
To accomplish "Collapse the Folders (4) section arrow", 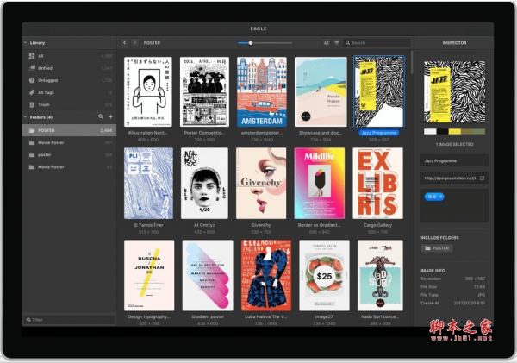I will click(x=25, y=117).
